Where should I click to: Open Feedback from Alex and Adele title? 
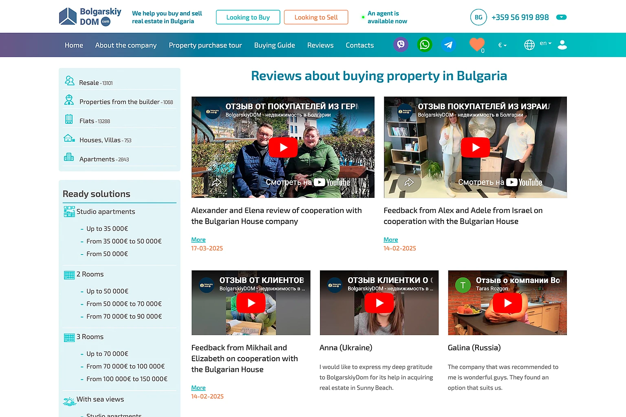pos(463,216)
